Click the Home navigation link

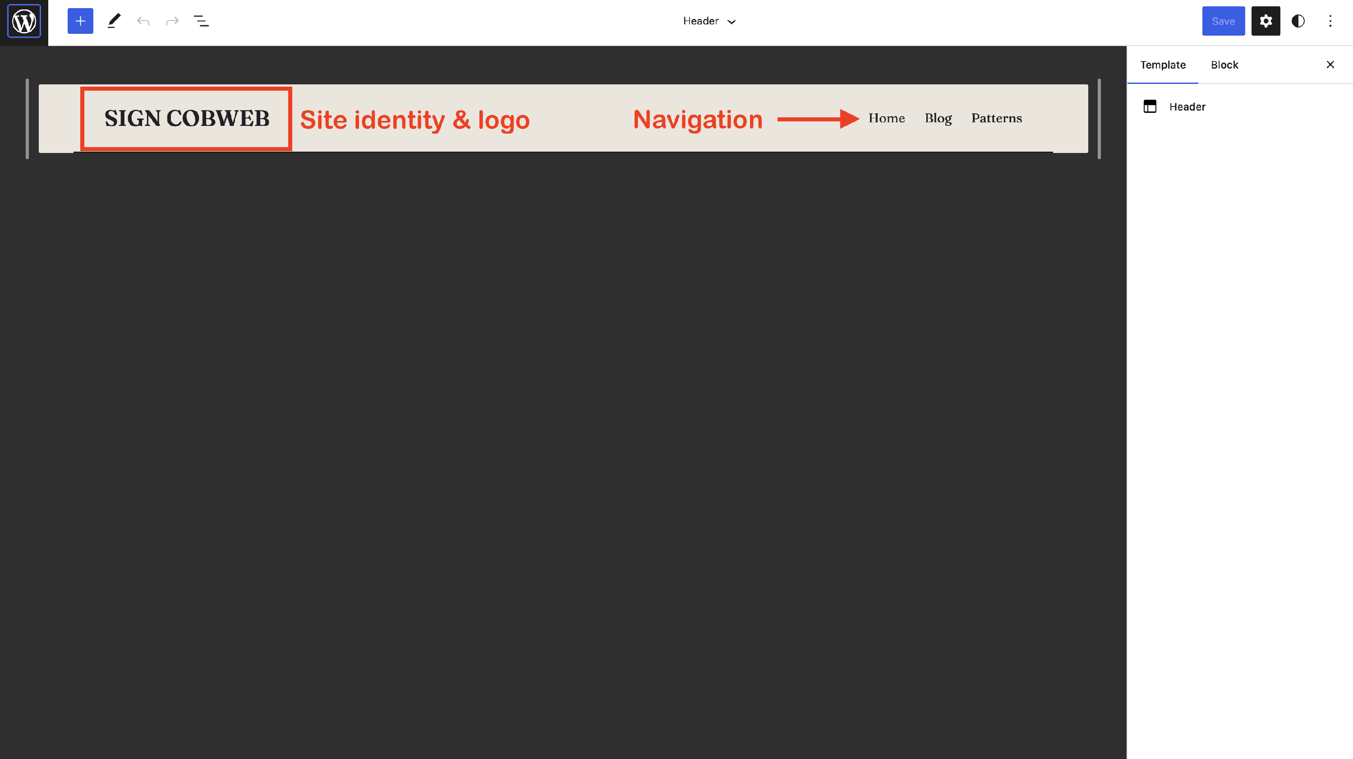click(x=886, y=118)
